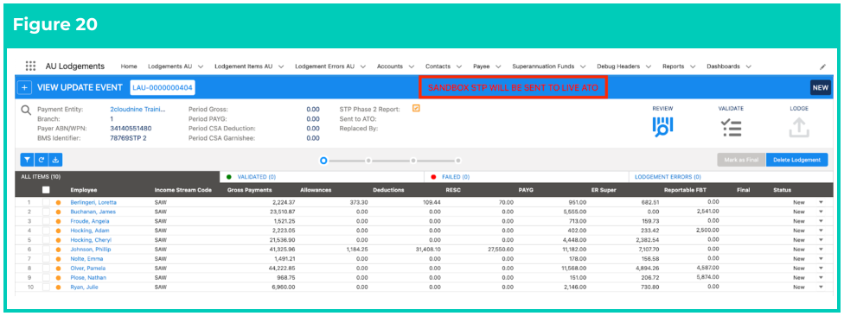Sort by the ER Super column header
844x316 pixels.
click(x=604, y=190)
